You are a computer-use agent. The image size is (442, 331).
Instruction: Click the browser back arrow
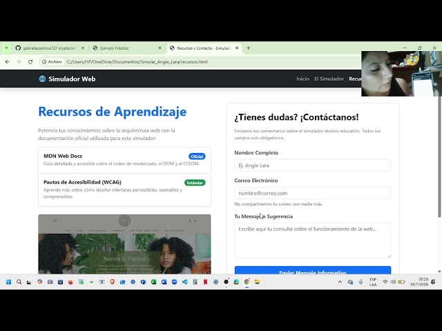point(8,61)
